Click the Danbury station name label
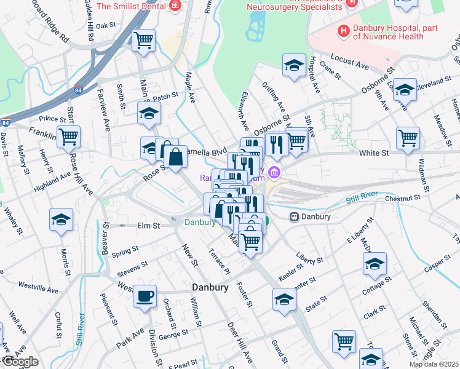This screenshot has height=369, width=460. point(316,216)
